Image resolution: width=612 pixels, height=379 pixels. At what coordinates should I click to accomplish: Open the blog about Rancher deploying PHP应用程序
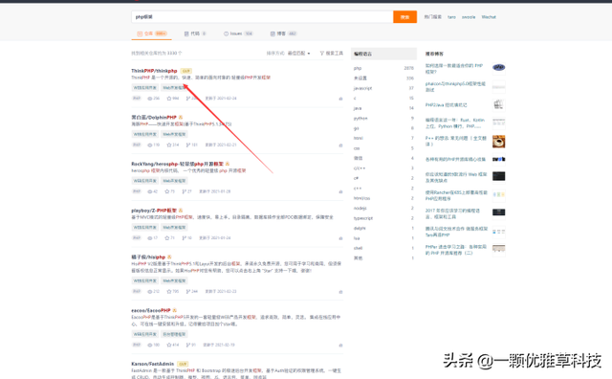[x=456, y=195]
